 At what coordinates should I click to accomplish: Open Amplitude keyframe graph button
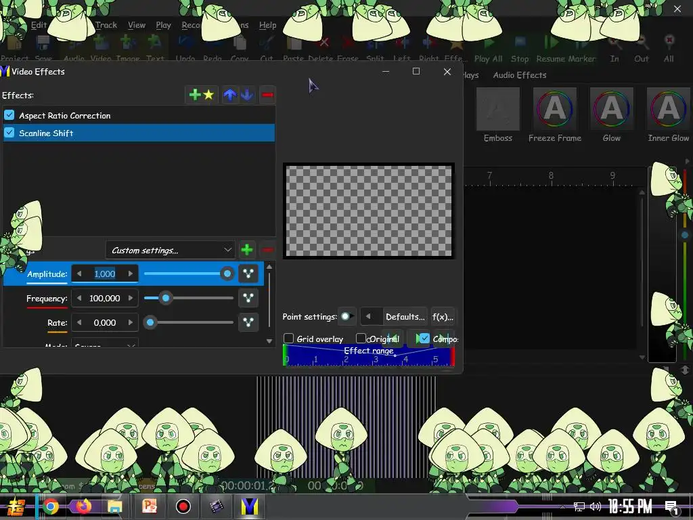click(248, 274)
